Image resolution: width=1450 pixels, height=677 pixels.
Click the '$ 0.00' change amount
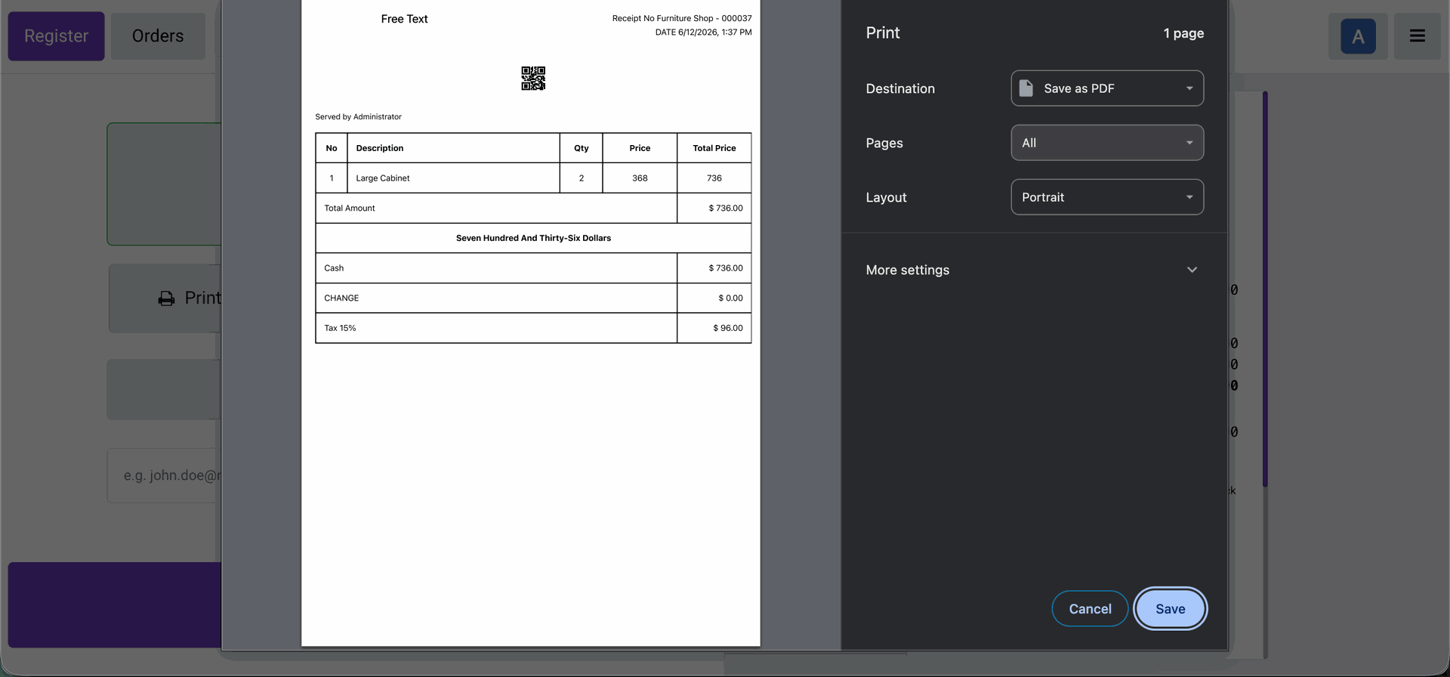(730, 298)
